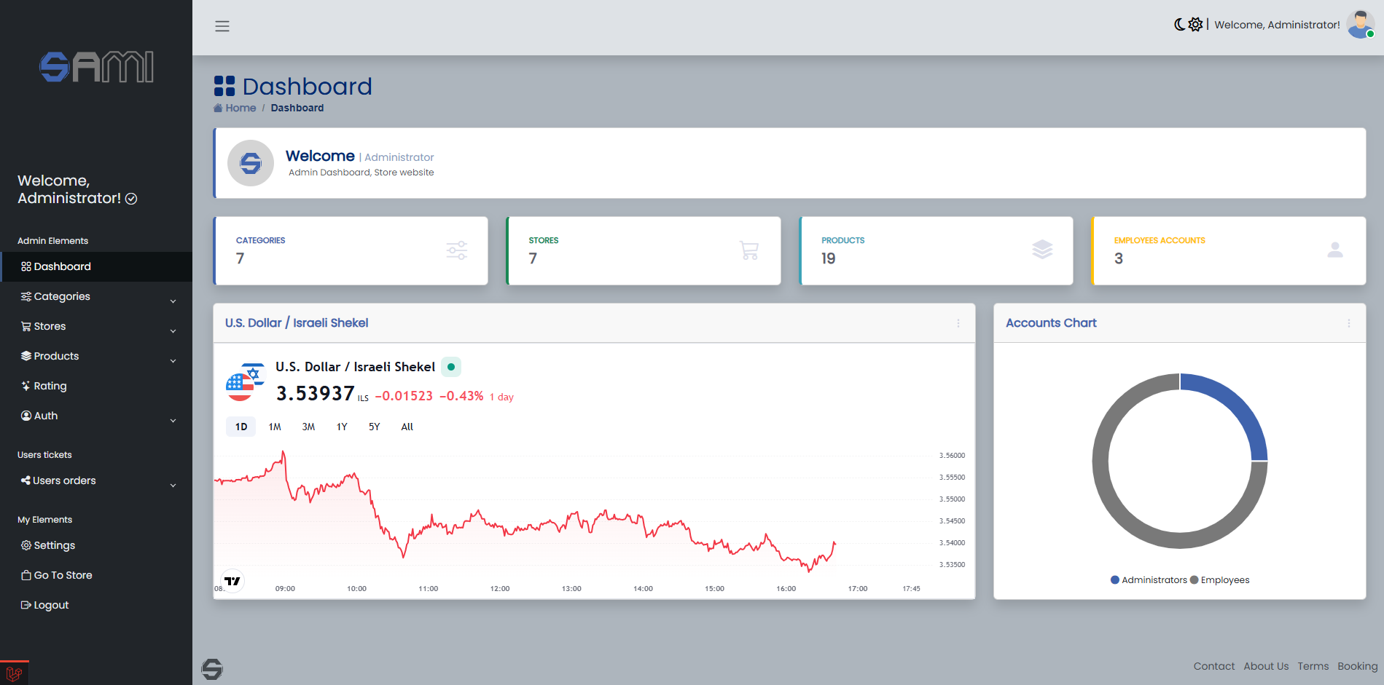Select the 5Y timeframe tab
This screenshot has width=1384, height=685.
[373, 427]
